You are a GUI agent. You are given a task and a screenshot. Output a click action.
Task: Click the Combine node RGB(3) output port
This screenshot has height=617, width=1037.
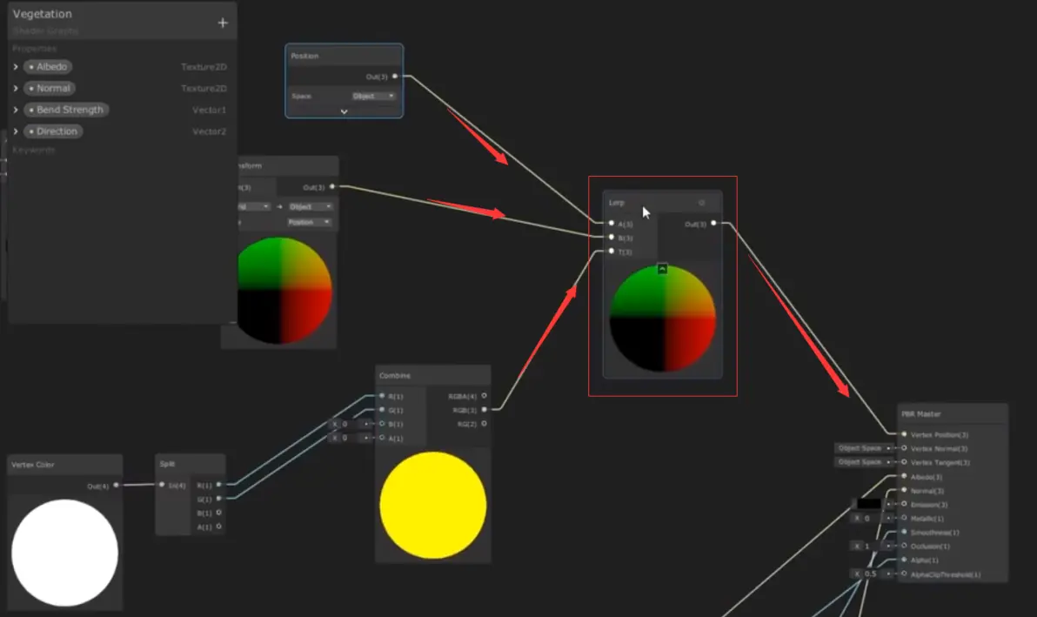tap(484, 410)
